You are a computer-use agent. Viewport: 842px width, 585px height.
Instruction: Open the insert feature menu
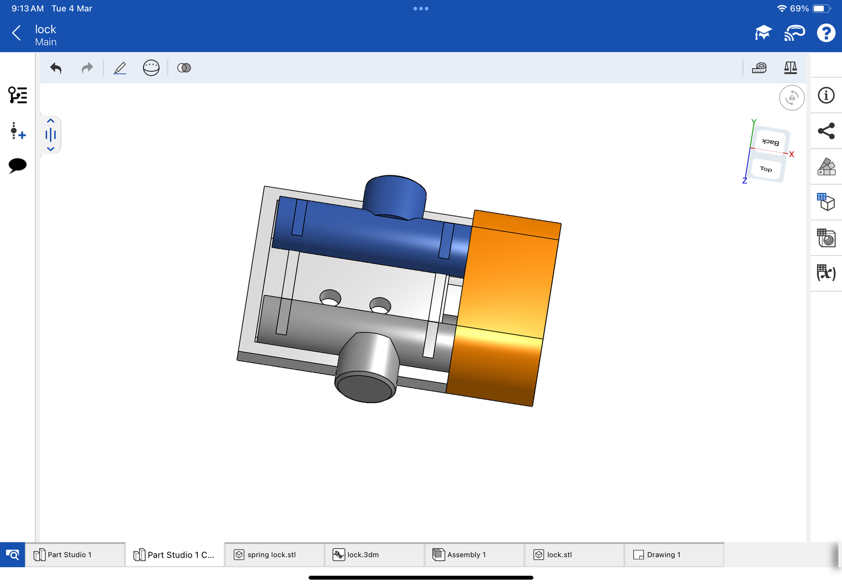(17, 131)
